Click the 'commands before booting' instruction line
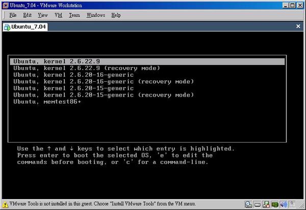The image size is (306, 210). coord(113,162)
